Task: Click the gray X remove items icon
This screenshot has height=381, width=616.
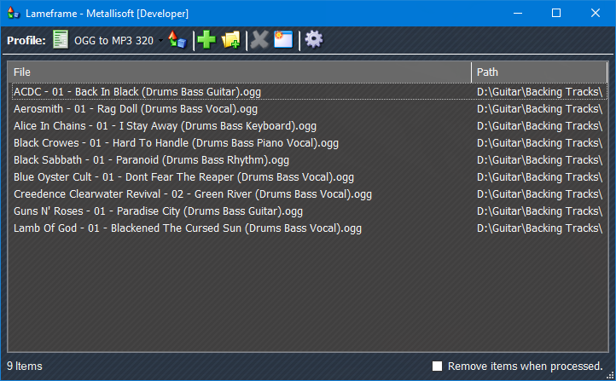Action: click(x=259, y=40)
